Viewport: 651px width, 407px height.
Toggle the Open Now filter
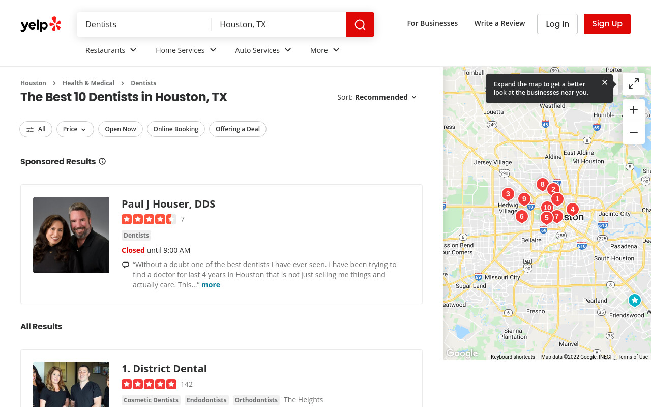pyautogui.click(x=121, y=129)
